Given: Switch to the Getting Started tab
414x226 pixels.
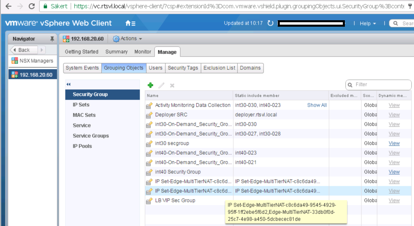Looking at the screenshot, I should 82,52.
